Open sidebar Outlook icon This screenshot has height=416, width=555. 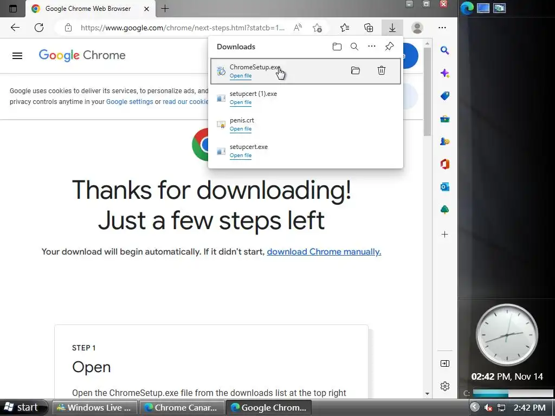pyautogui.click(x=445, y=187)
